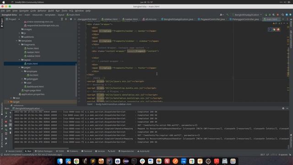Click the camera dump threads icon
This screenshot has height=165, width=293.
pos(6,126)
